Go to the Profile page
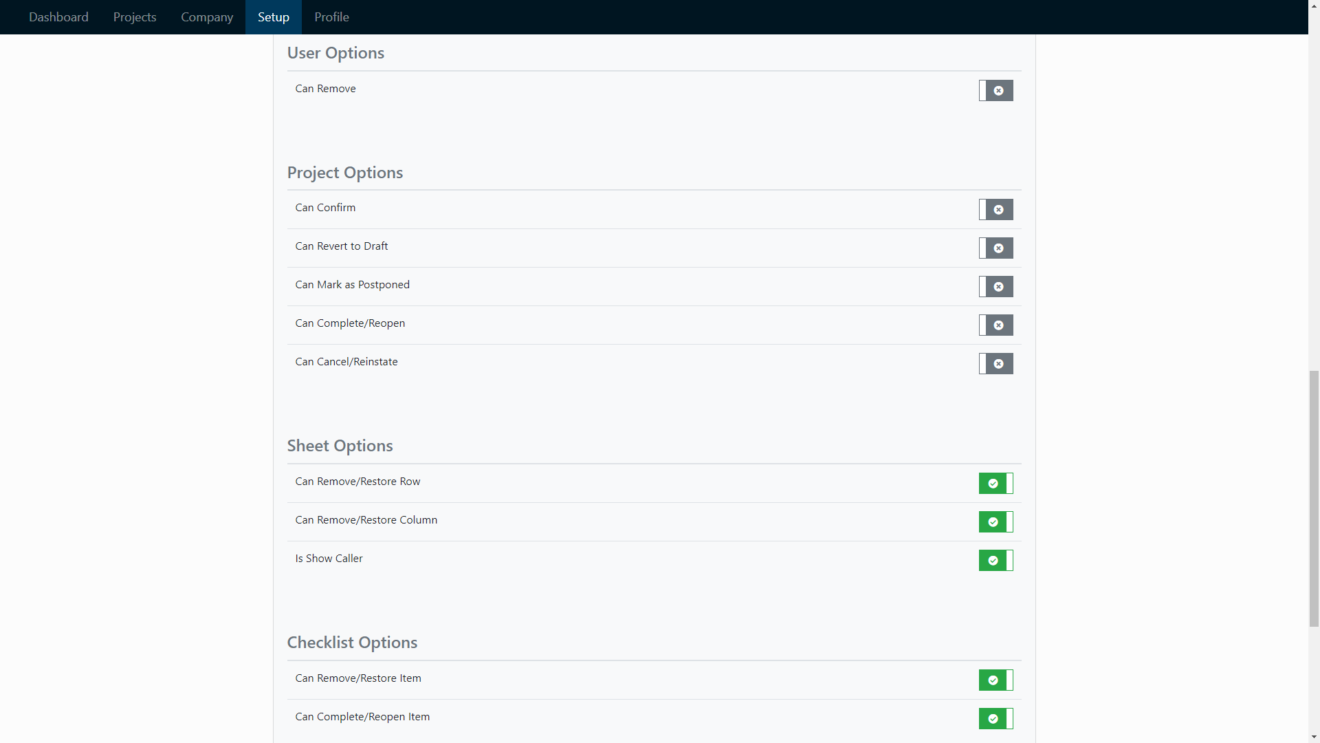Image resolution: width=1320 pixels, height=743 pixels. click(331, 17)
